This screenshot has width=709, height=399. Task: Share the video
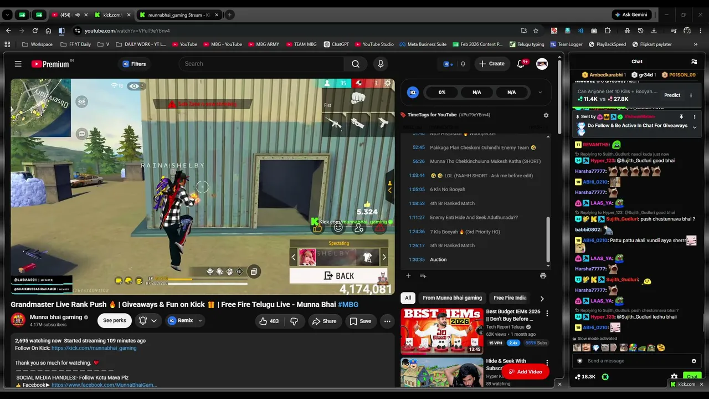[x=324, y=321]
